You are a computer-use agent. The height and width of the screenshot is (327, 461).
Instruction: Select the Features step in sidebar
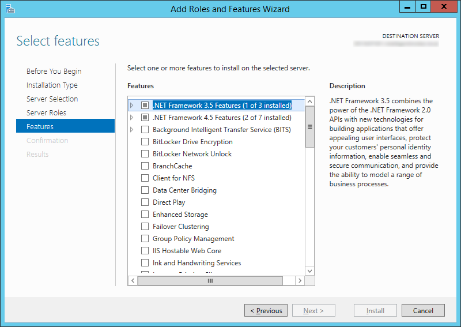click(65, 126)
